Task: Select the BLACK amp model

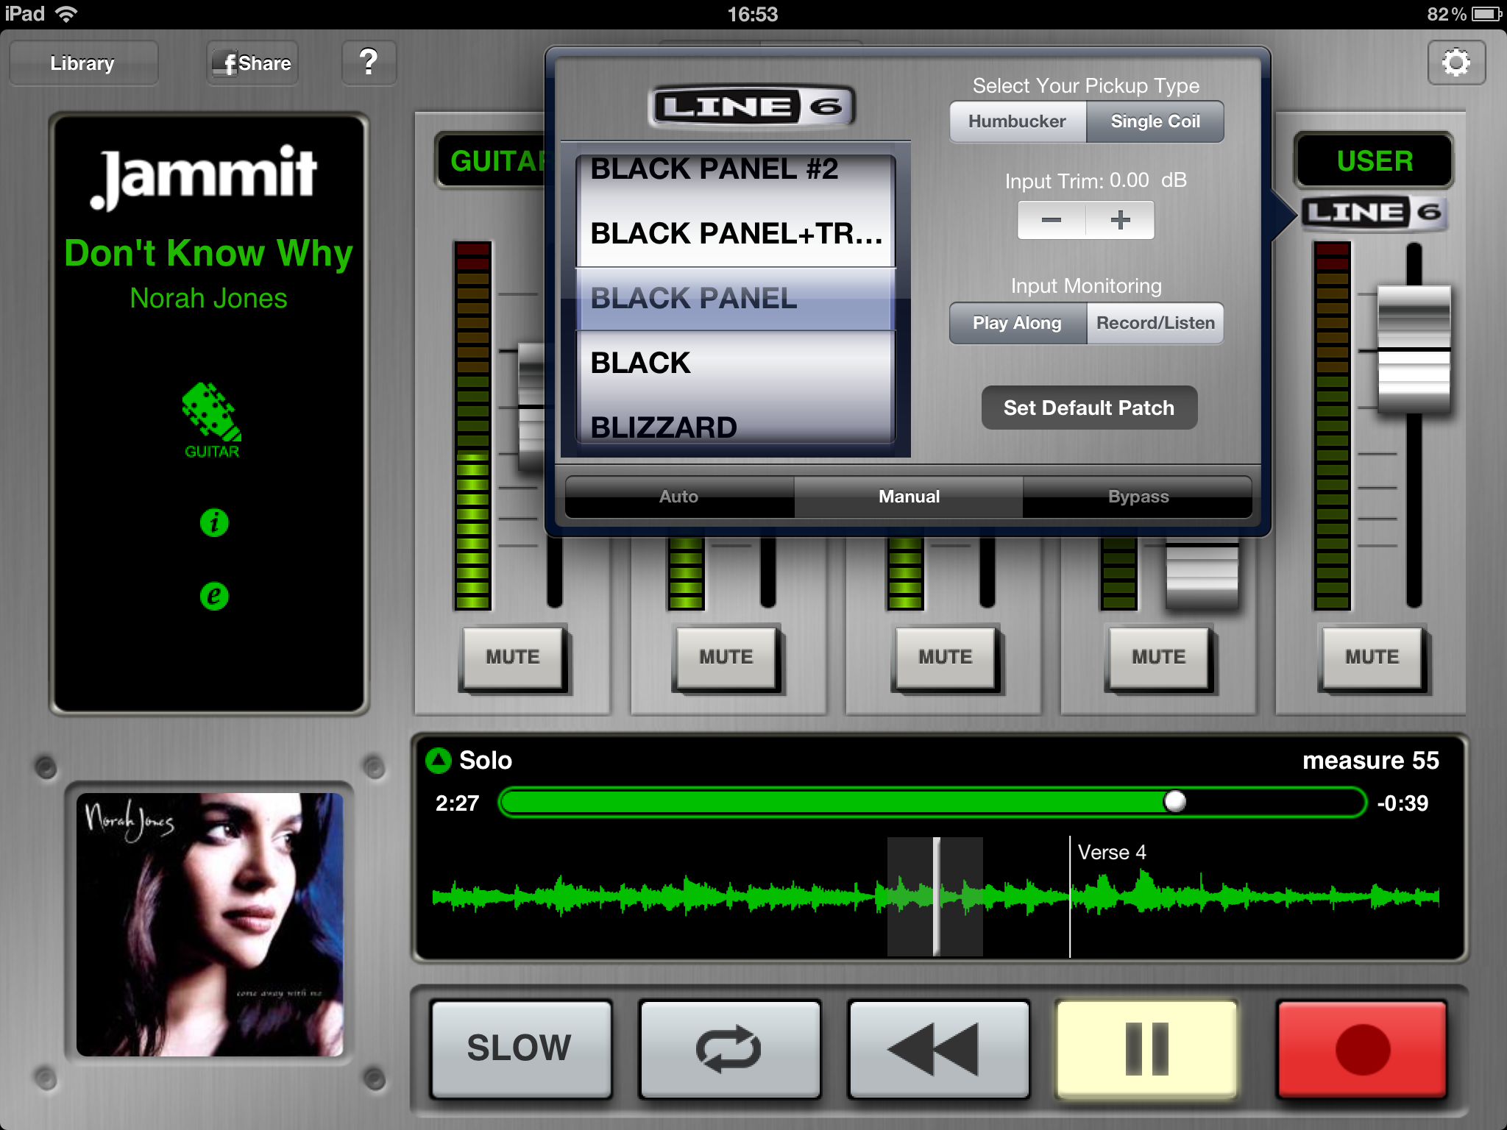Action: tap(736, 363)
